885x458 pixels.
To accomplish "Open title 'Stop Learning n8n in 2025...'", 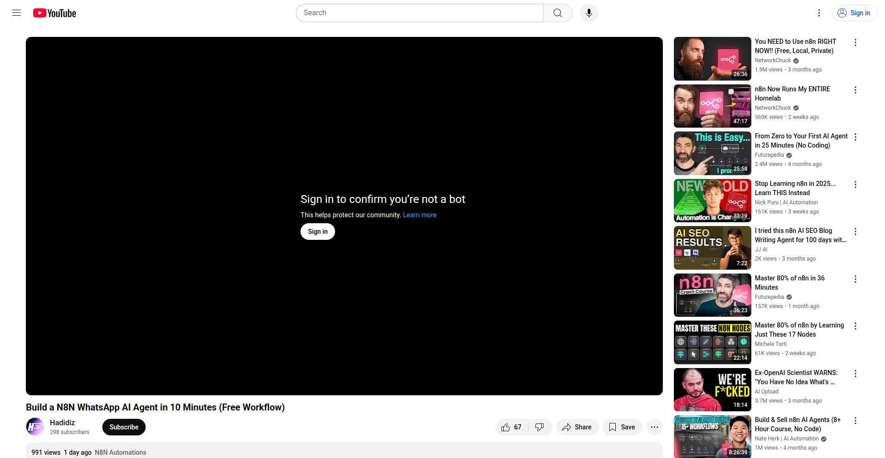I will coord(795,188).
